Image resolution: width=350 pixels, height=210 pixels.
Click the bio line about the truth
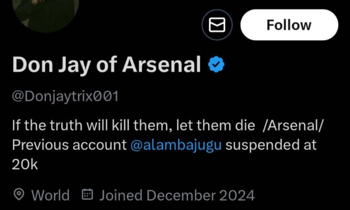pos(133,125)
